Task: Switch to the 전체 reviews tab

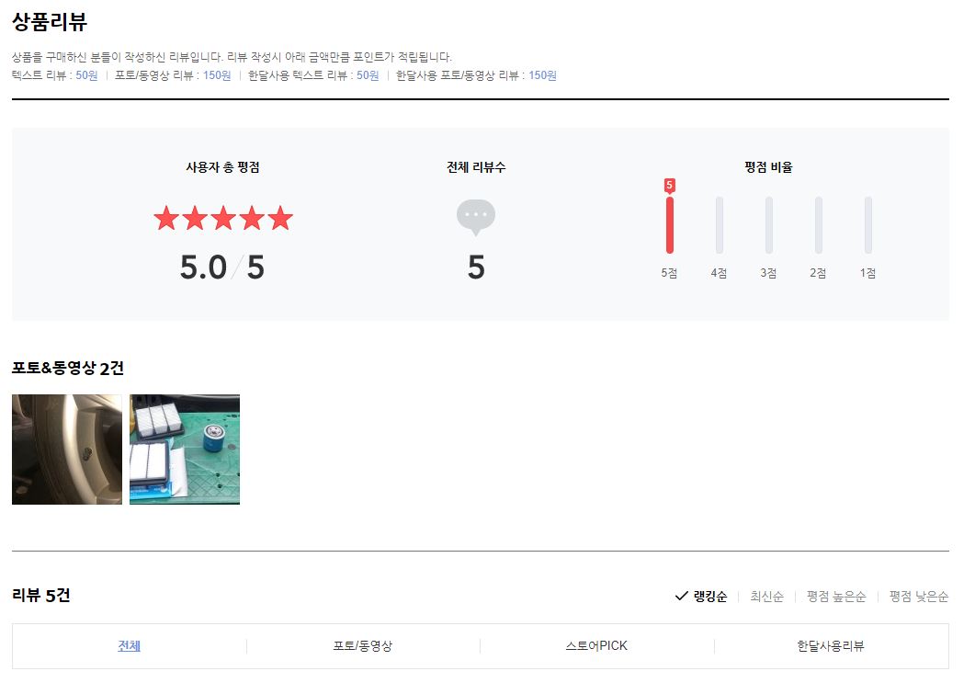Action: click(x=130, y=646)
